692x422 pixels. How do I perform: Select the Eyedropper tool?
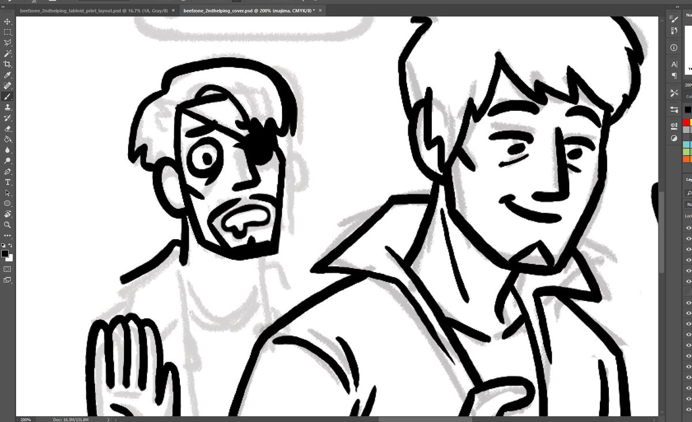(x=7, y=75)
